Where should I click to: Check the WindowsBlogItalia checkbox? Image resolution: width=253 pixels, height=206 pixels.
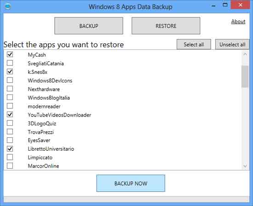point(10,97)
